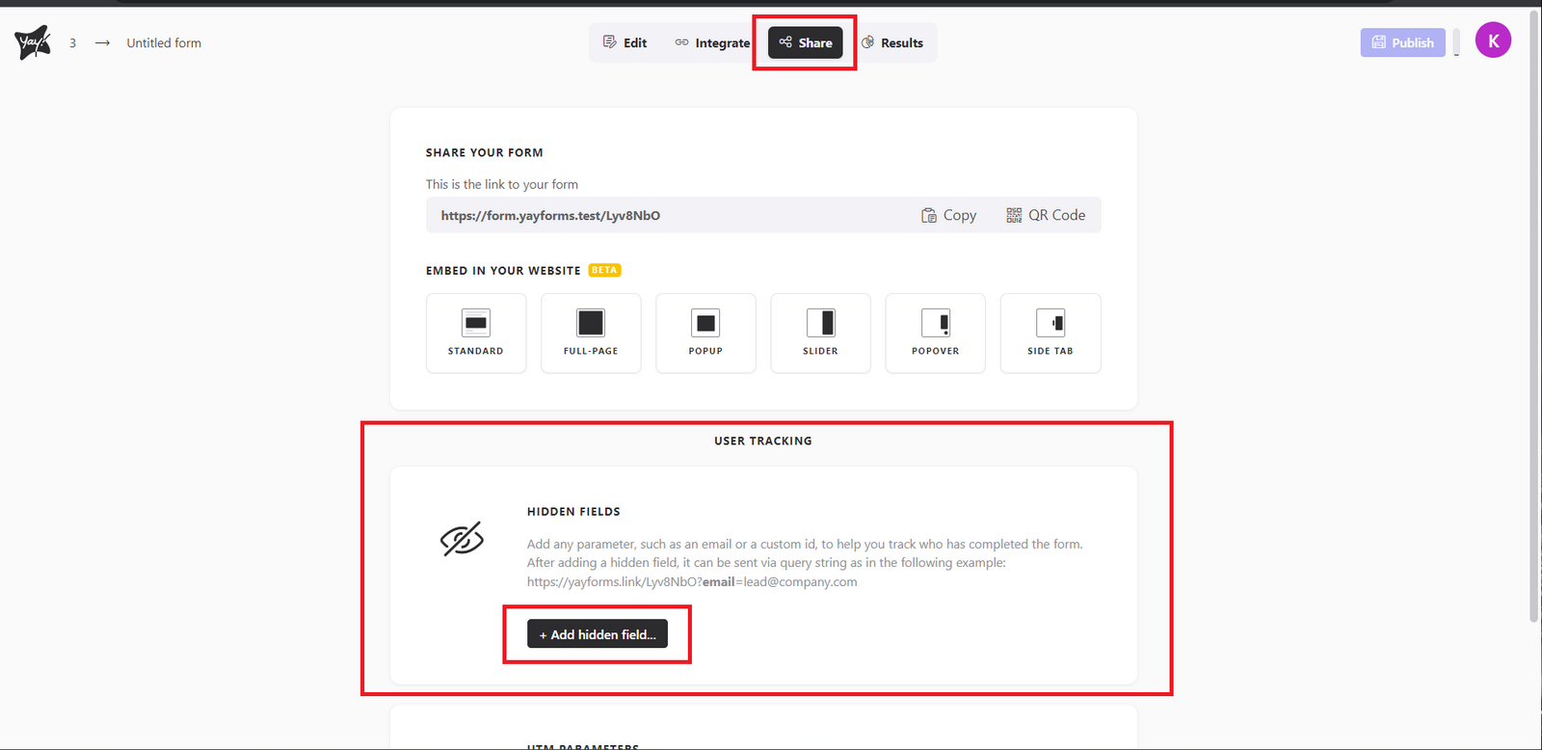Click the Yay Forms logo
The image size is (1542, 750).
(x=32, y=42)
